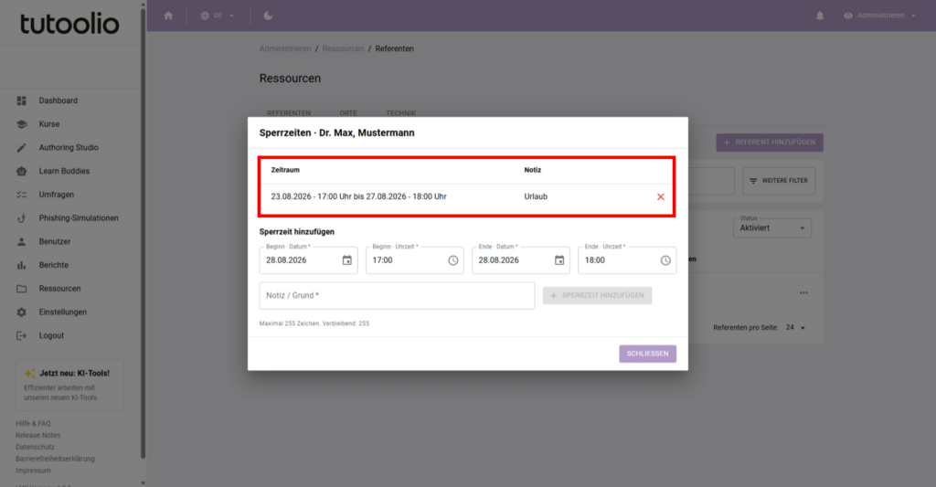Select Umfragen label in sidebar

(56, 195)
